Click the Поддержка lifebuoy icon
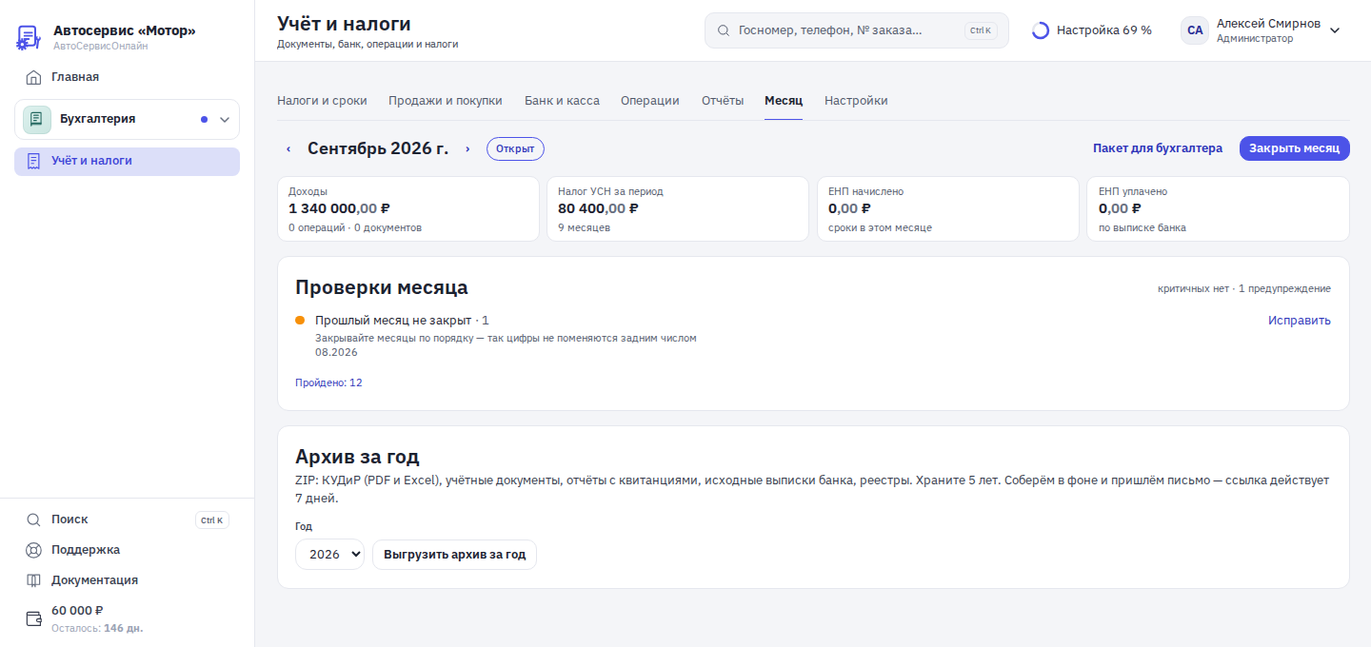This screenshot has width=1371, height=647. (33, 550)
